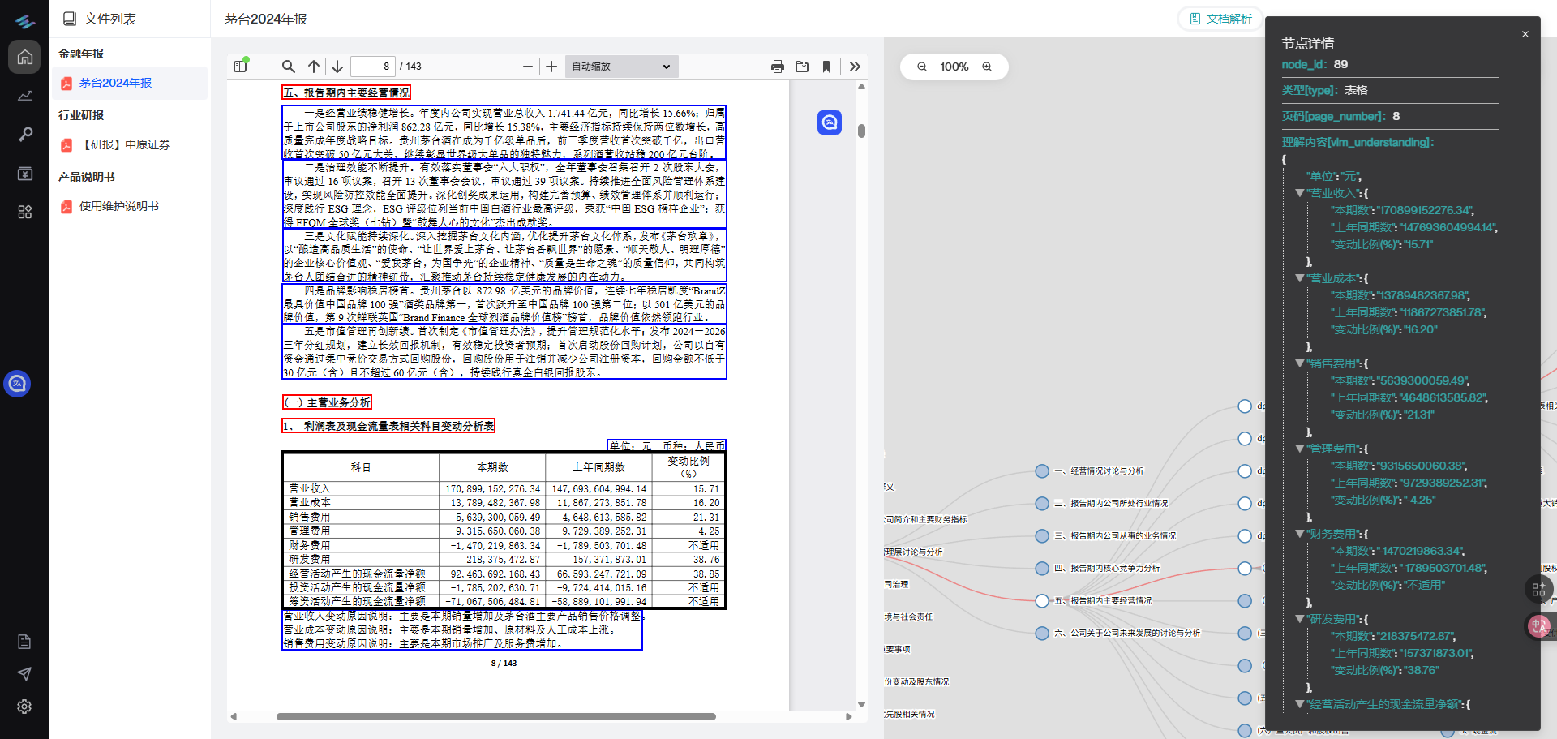Open the home icon in left sidebar
Screen dimensions: 1557x739
point(24,58)
